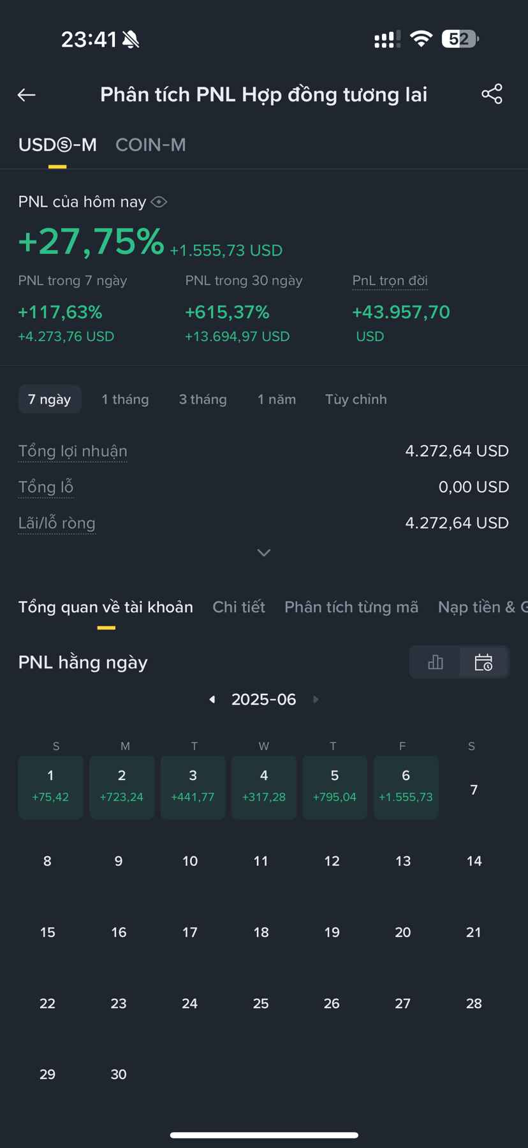
Task: Tap Tổng lợi nhuận label
Action: point(73,451)
